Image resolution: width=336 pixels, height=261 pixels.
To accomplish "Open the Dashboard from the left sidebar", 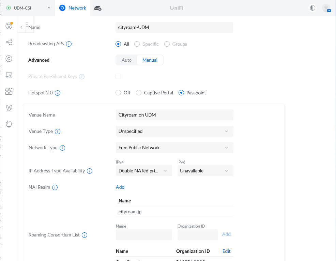I will click(9, 26).
